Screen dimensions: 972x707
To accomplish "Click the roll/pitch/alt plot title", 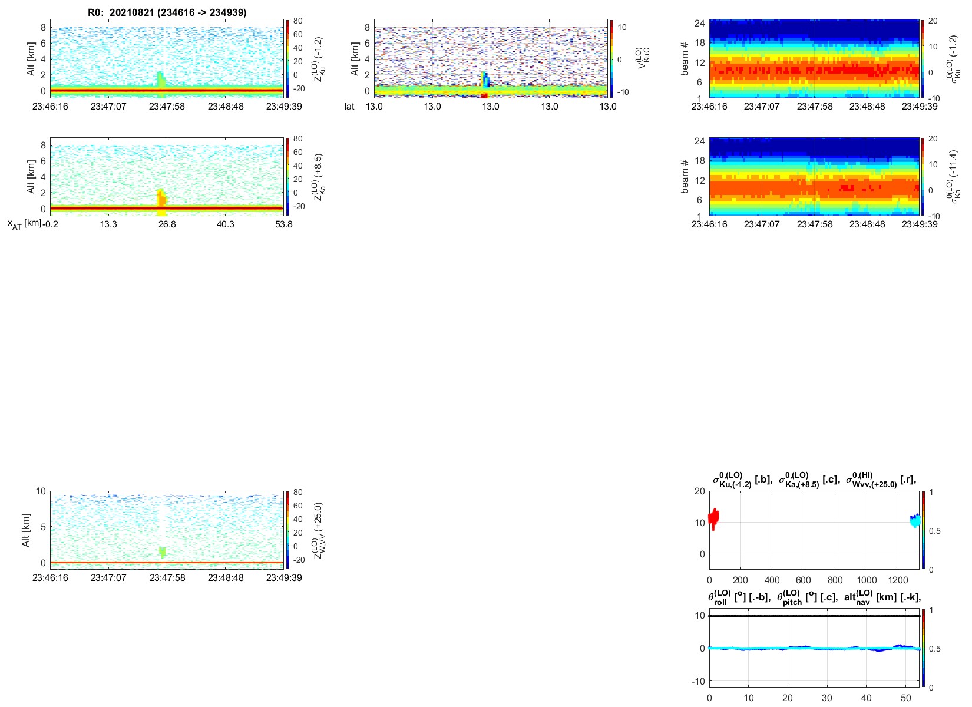I will click(814, 597).
